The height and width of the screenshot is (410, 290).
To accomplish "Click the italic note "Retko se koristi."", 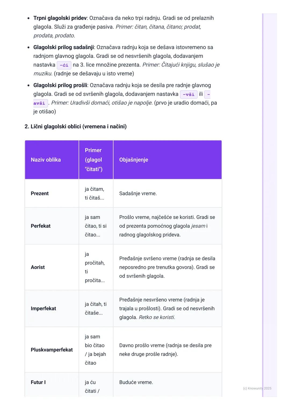I will (x=157, y=317).
